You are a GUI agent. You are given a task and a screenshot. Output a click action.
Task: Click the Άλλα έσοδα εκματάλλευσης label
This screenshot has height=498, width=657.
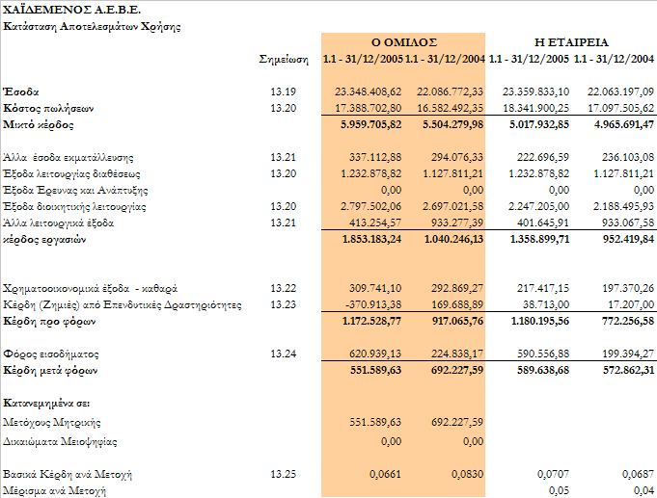pyautogui.click(x=68, y=157)
